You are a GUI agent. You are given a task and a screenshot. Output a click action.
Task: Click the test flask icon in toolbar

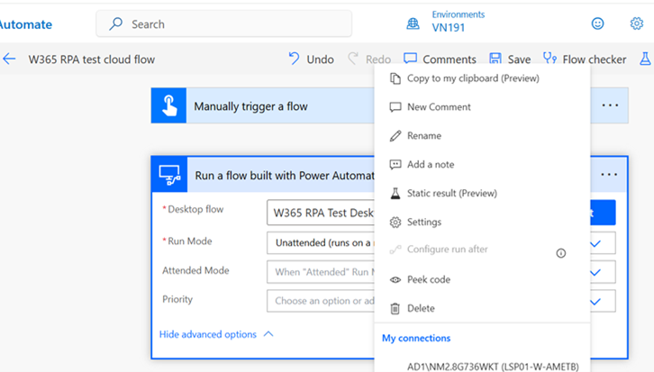[x=644, y=59]
